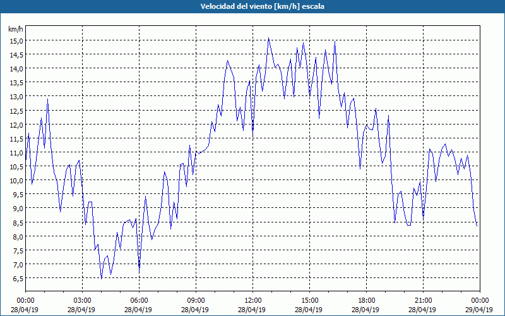The image size is (505, 316).
Task: Click the 03:00 time label
Action: coord(82,301)
